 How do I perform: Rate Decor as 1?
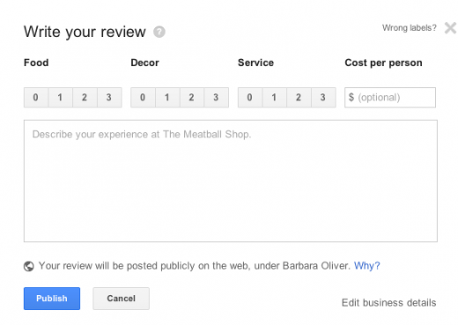(167, 98)
